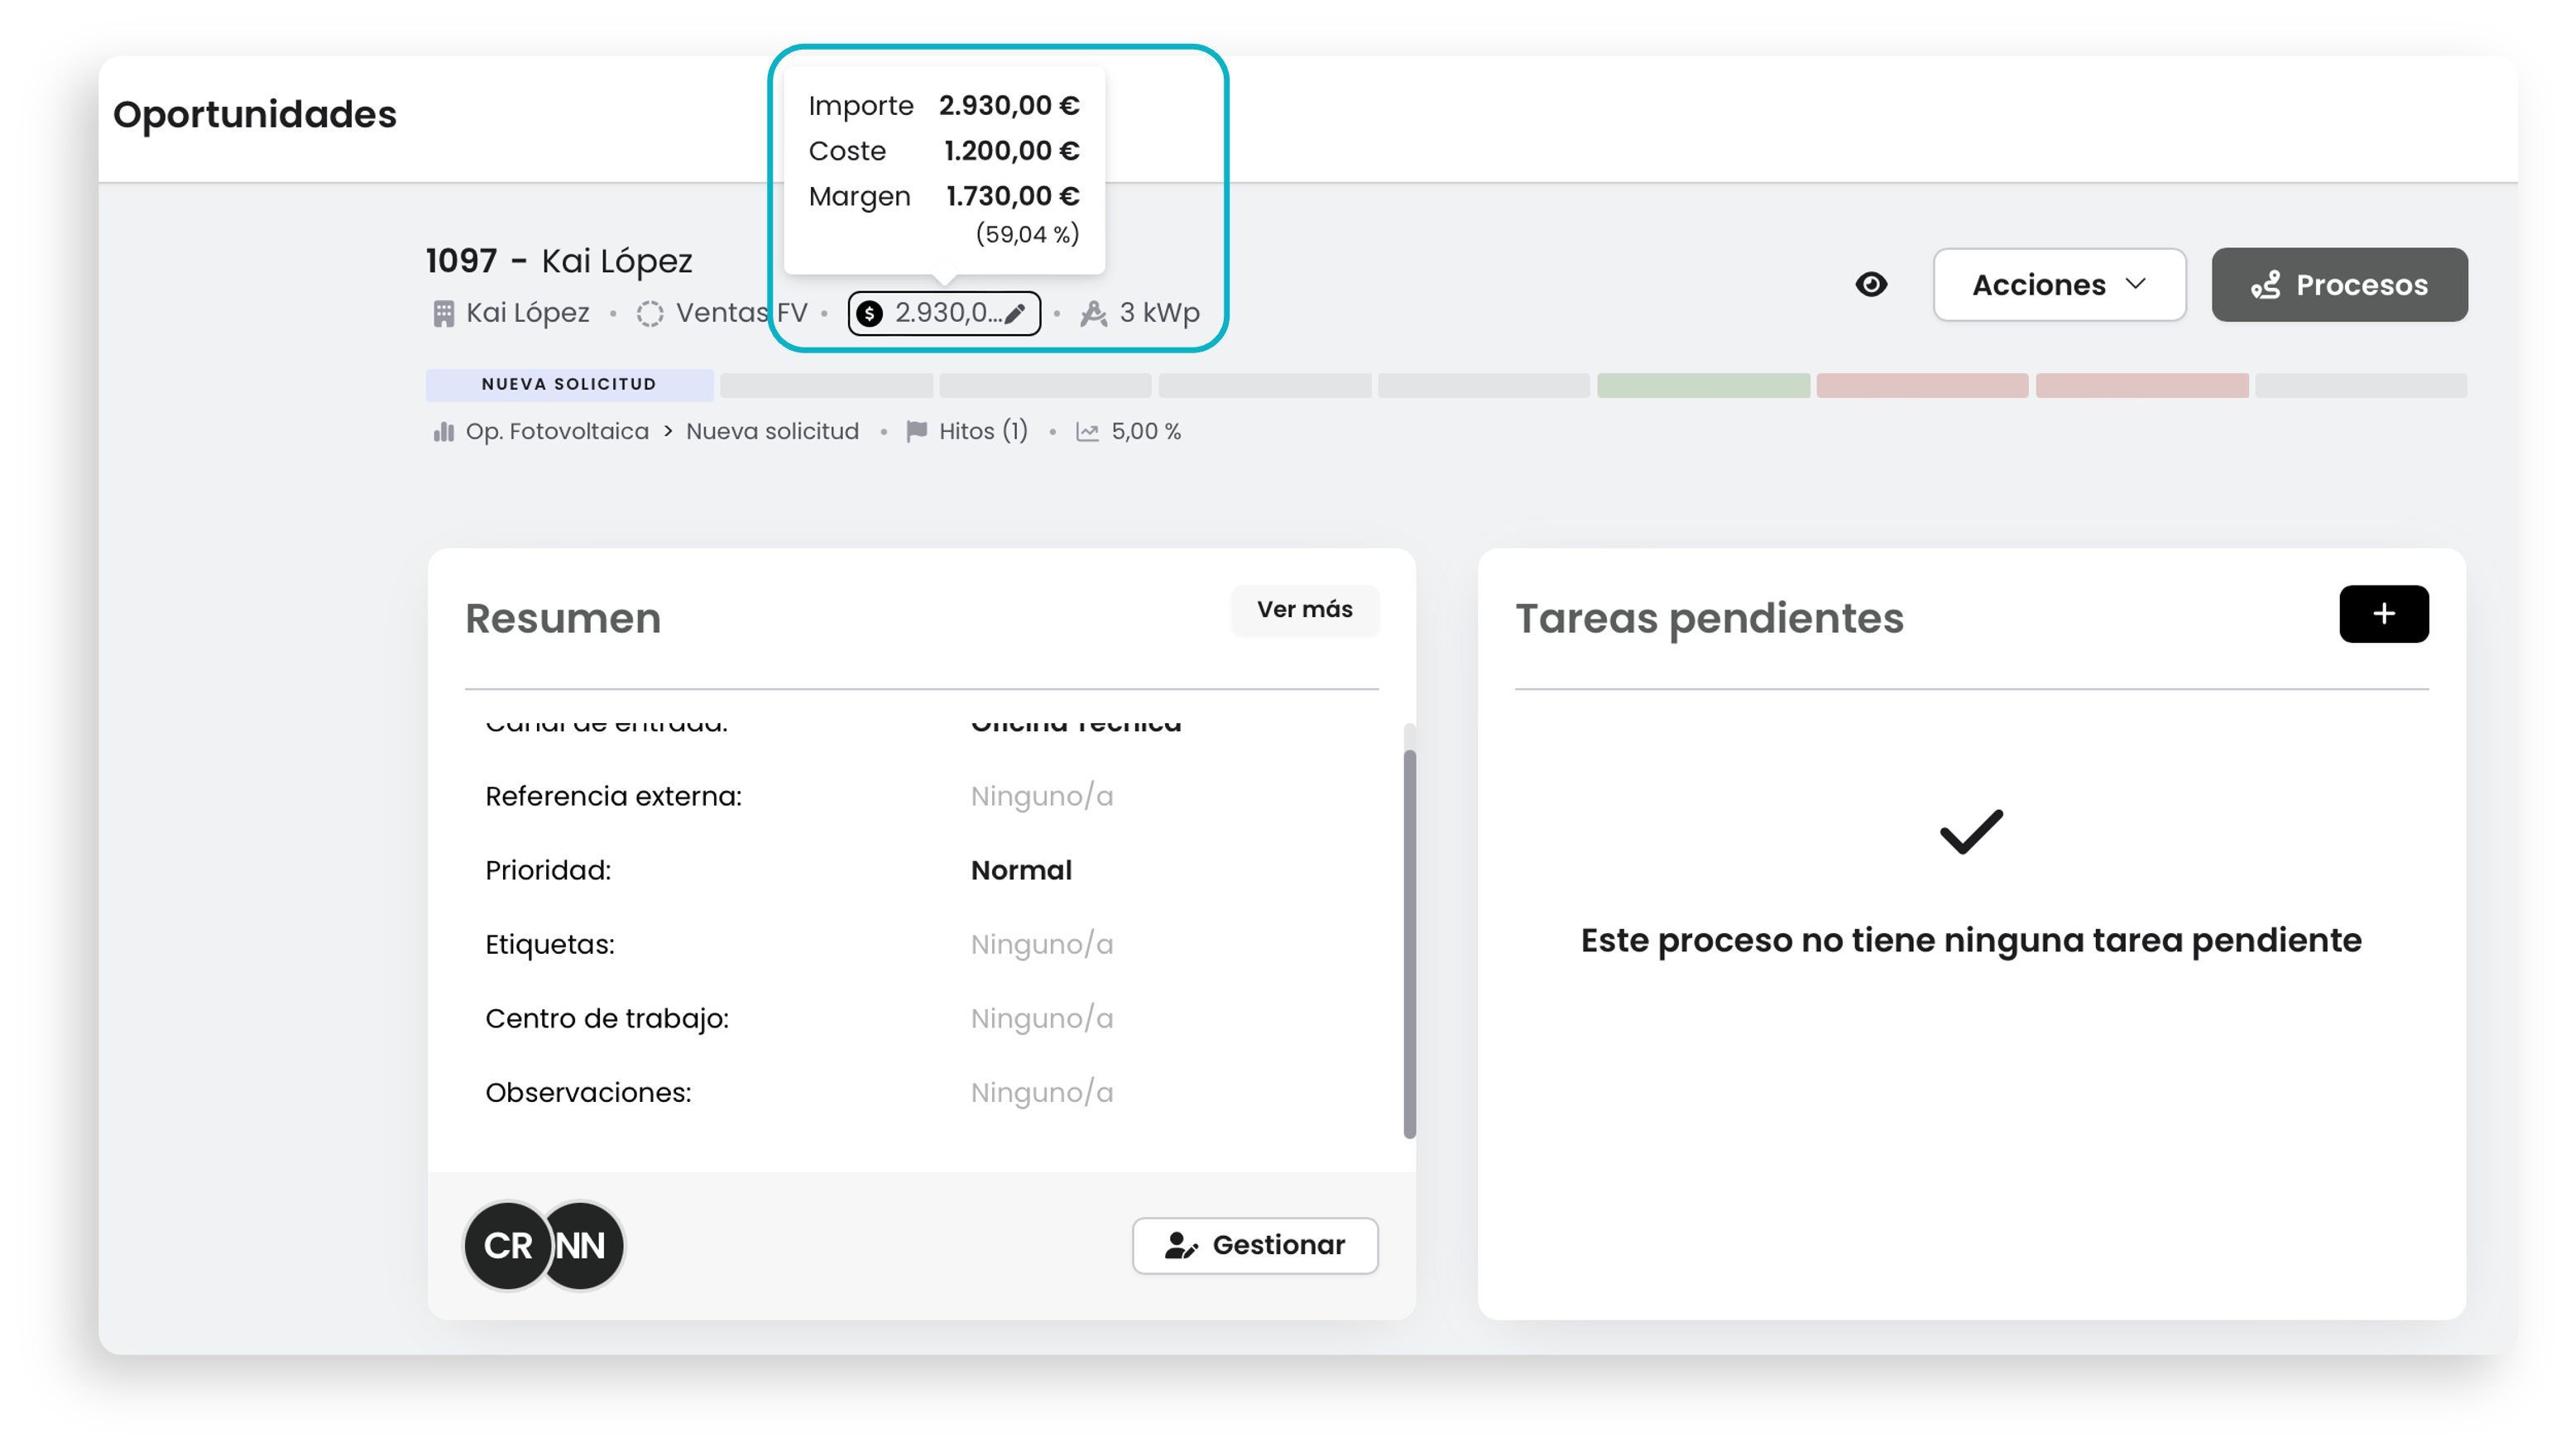Click the checkmark icon in Tareas pendientes
This screenshot has height=1456, width=2575.
pos(1970,832)
